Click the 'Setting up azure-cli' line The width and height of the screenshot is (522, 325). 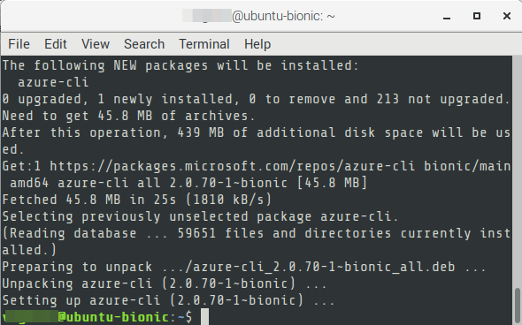click(168, 300)
